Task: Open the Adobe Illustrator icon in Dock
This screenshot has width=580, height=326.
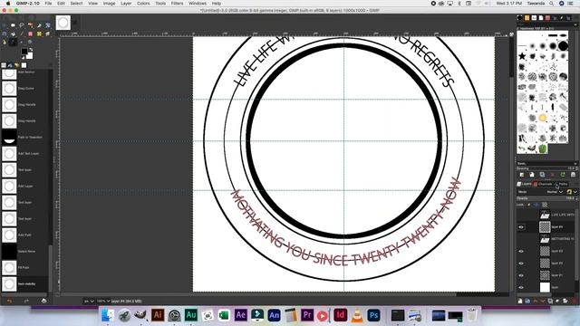Action: (158, 315)
